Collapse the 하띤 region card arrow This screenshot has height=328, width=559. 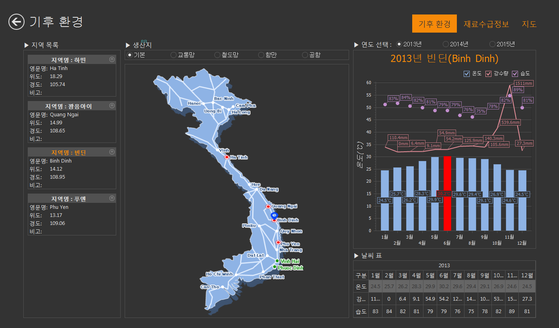pyautogui.click(x=112, y=60)
